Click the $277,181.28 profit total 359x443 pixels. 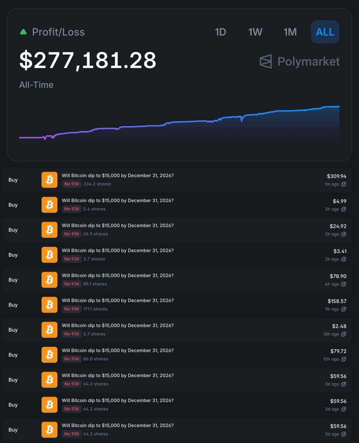[x=88, y=60]
